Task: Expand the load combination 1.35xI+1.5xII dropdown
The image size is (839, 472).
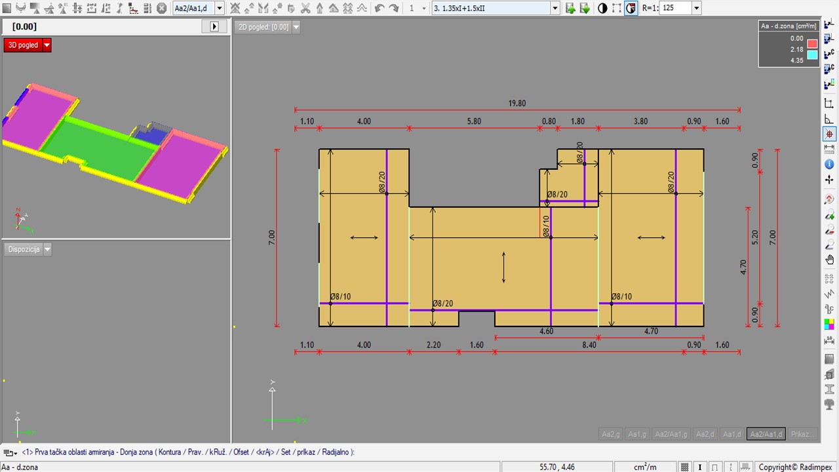Action: point(555,8)
